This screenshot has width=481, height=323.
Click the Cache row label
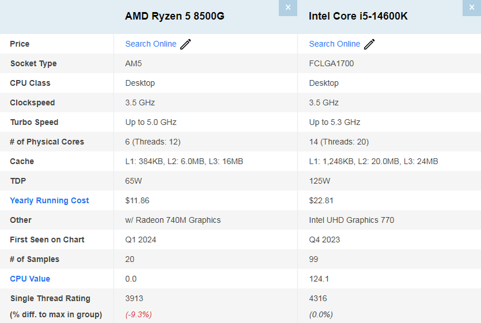pyautogui.click(x=22, y=161)
